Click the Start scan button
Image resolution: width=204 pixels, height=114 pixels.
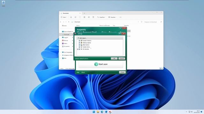[101, 64]
